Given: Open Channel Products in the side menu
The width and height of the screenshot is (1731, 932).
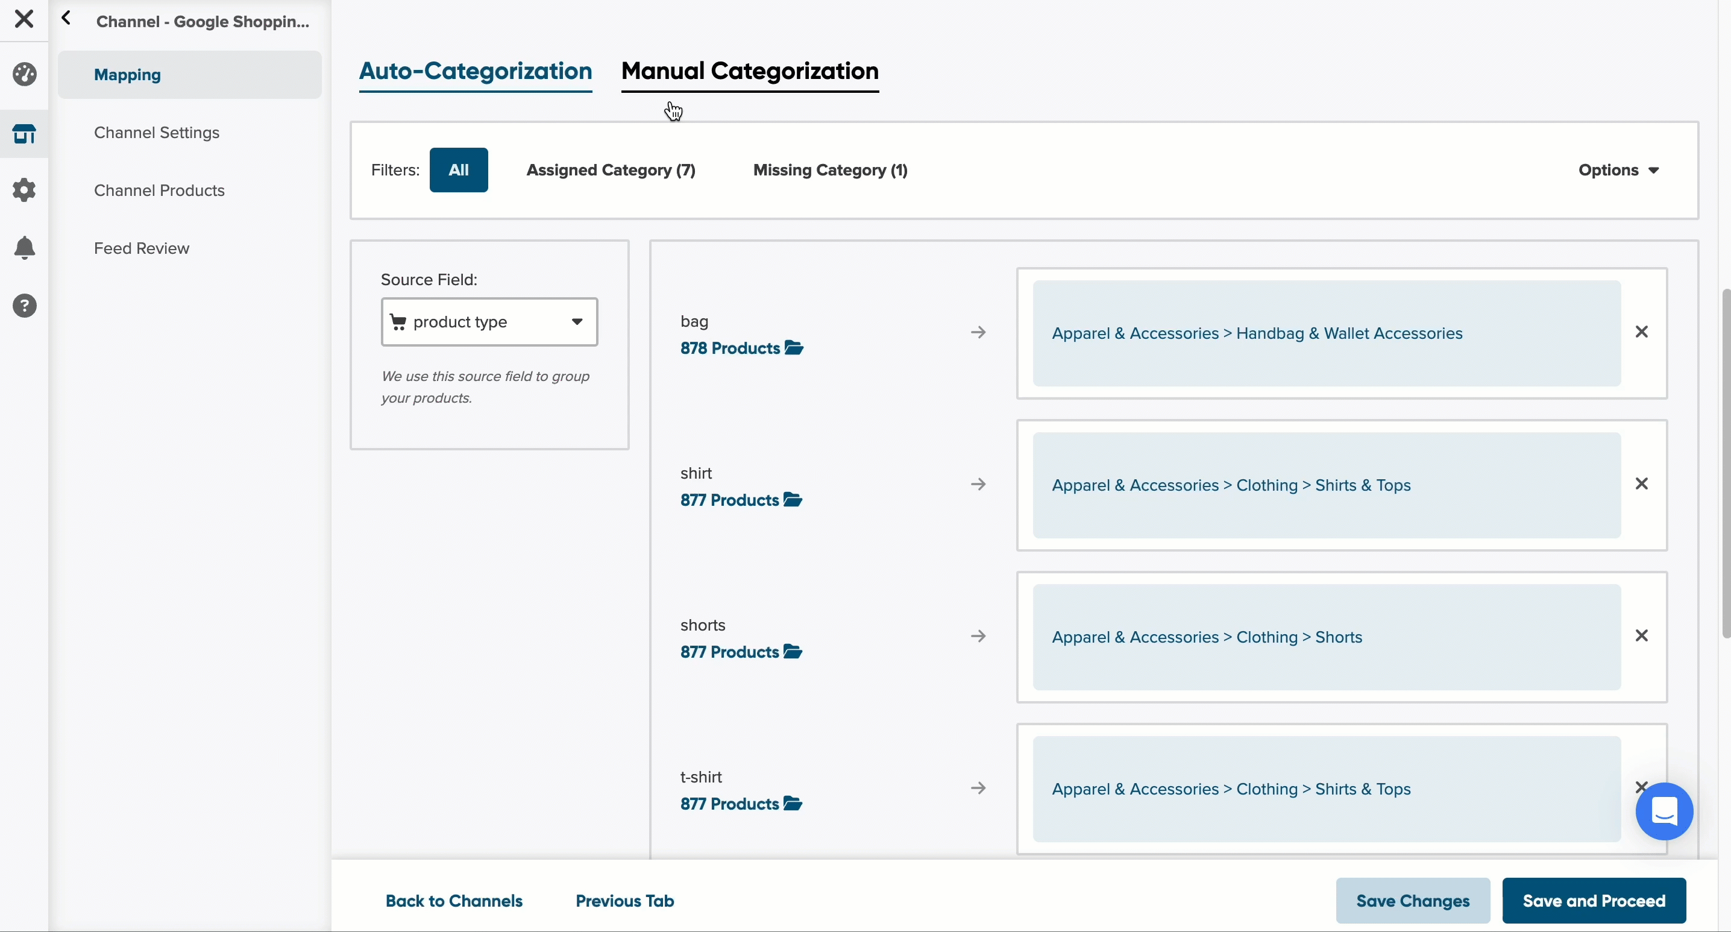Looking at the screenshot, I should click(x=159, y=191).
